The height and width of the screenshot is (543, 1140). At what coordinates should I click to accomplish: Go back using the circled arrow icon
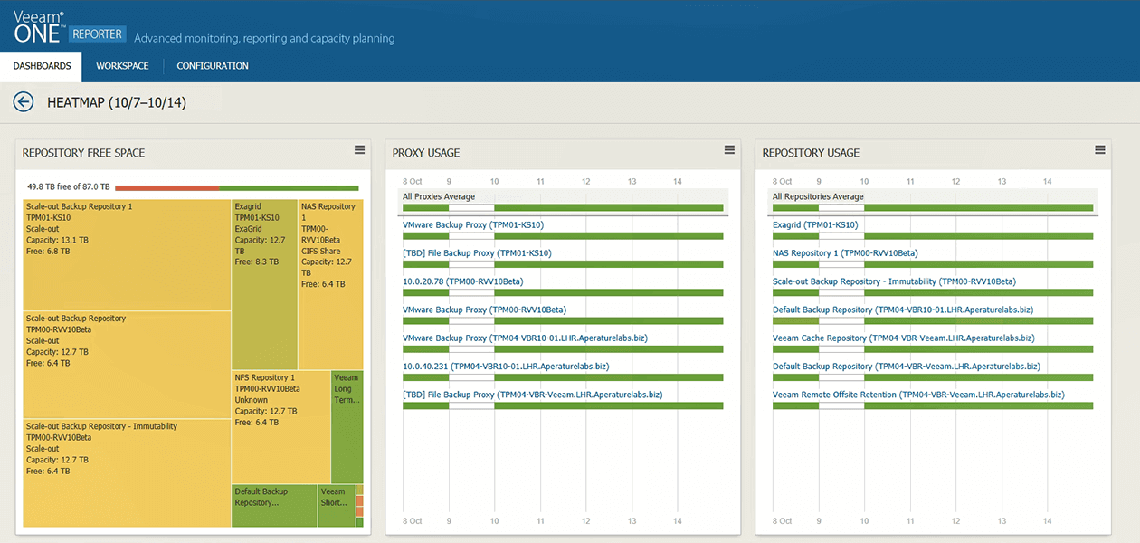pyautogui.click(x=24, y=102)
